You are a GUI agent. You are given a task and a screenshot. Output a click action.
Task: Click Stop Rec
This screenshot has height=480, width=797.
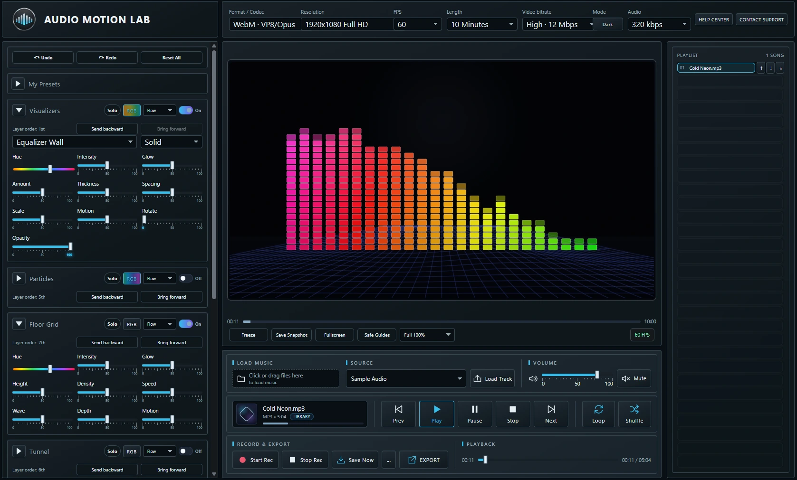click(305, 460)
